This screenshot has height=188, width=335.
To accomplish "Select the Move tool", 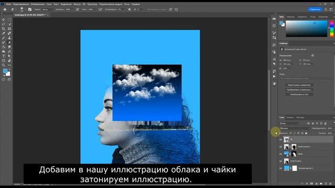I will click(4, 20).
